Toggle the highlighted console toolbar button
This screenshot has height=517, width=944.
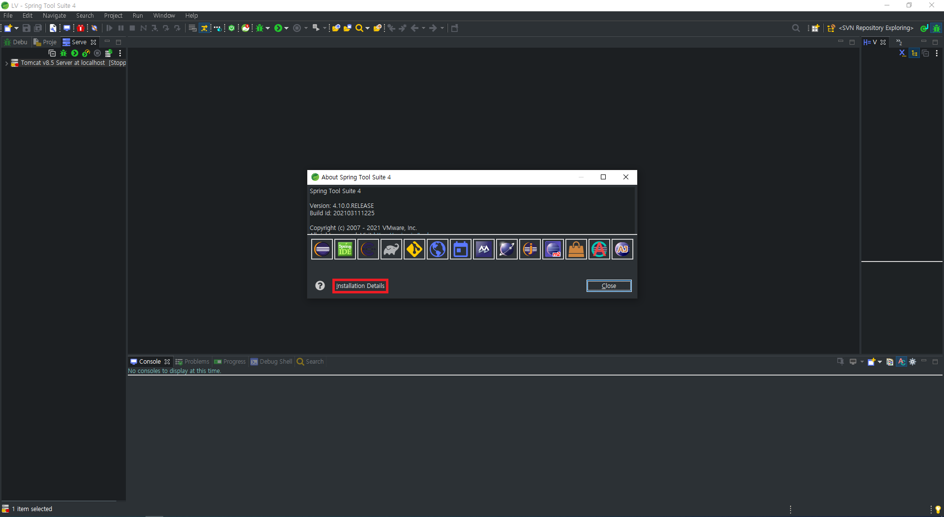coord(901,362)
